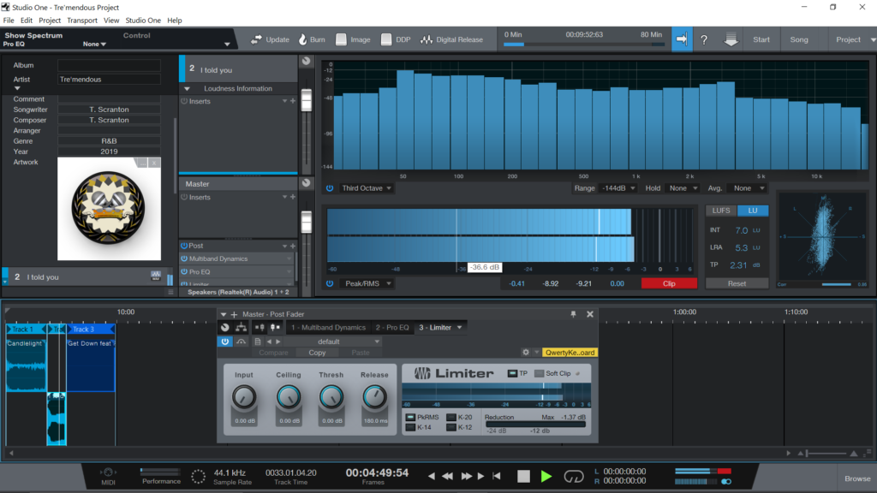Enable TP option in Limiter
This screenshot has height=493, width=877.
(512, 373)
